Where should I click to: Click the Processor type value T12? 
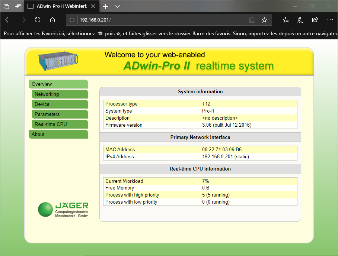tap(206, 104)
